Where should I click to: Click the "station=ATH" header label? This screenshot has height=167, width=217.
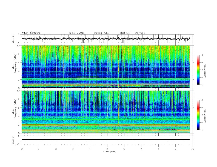point(102,33)
